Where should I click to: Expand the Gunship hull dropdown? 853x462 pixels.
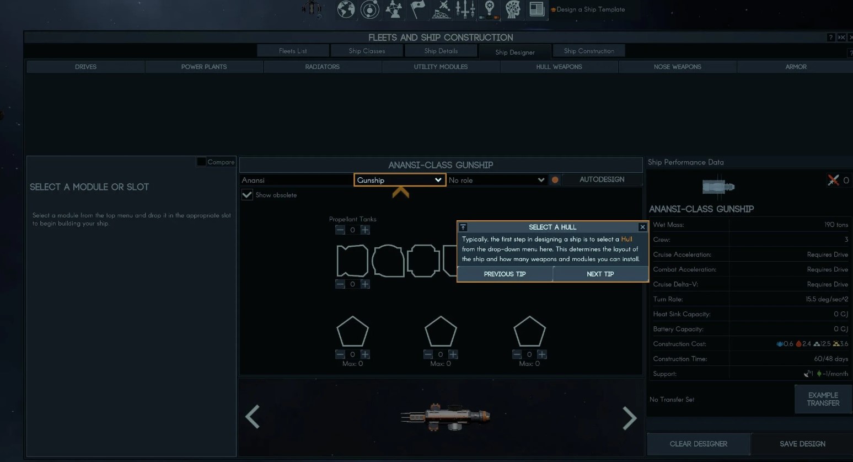[x=399, y=180]
